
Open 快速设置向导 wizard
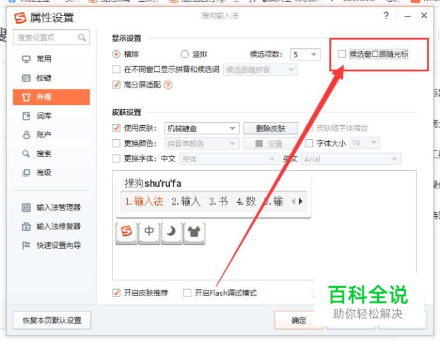point(52,245)
